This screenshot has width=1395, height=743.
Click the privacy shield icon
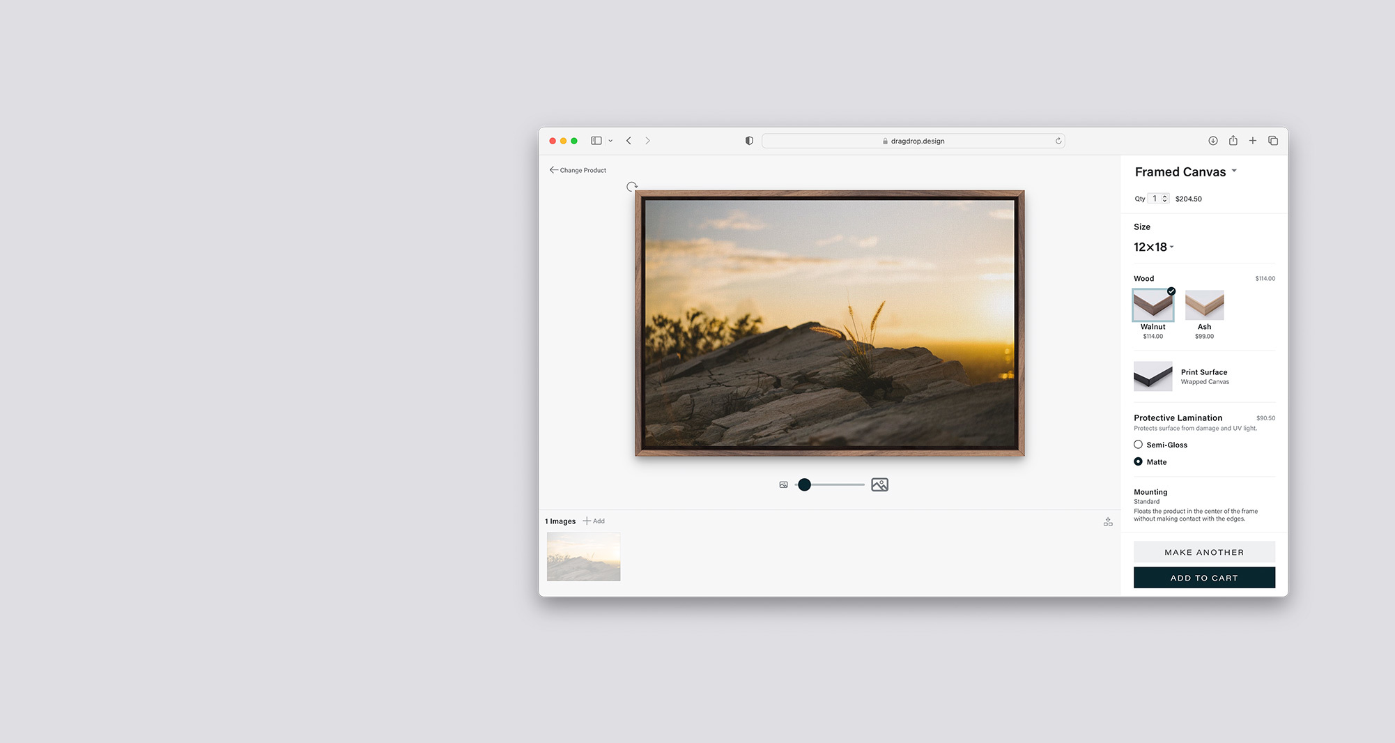pos(749,141)
